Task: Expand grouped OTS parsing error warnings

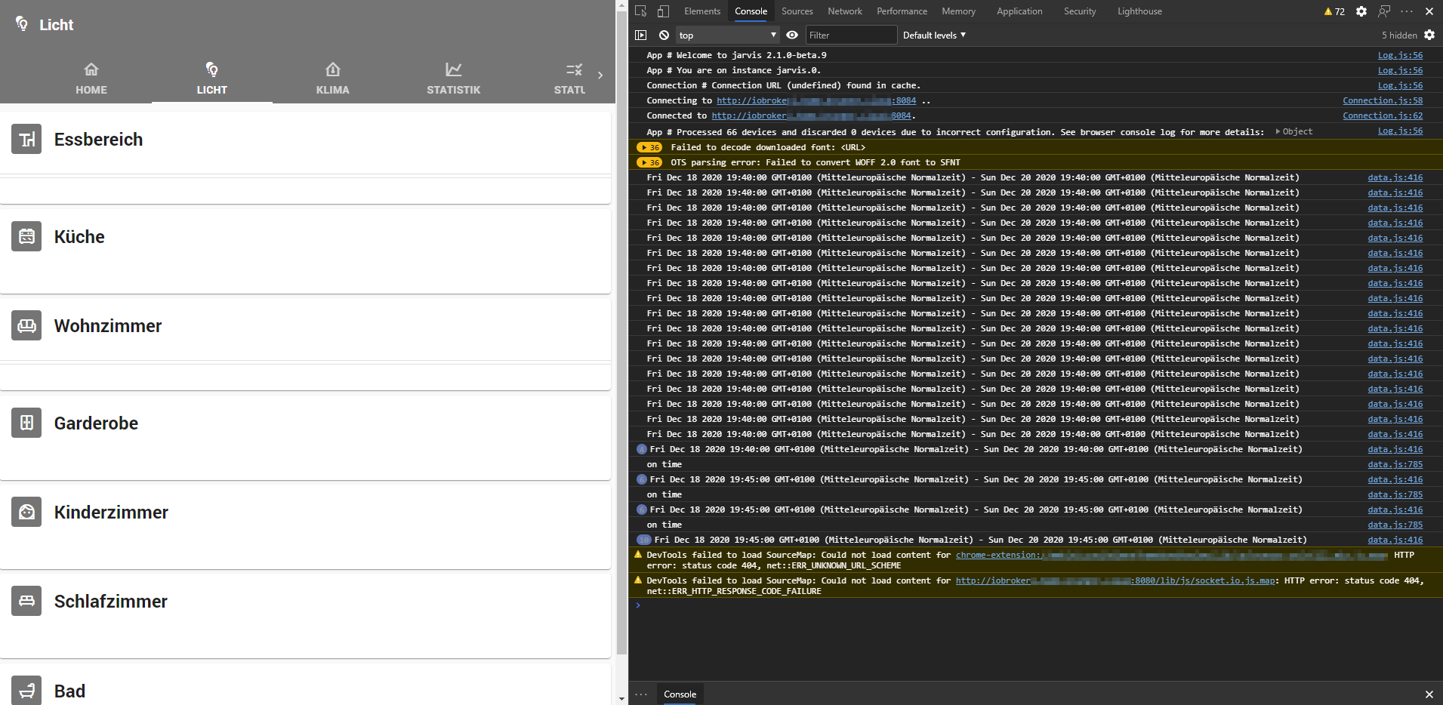Action: click(649, 162)
